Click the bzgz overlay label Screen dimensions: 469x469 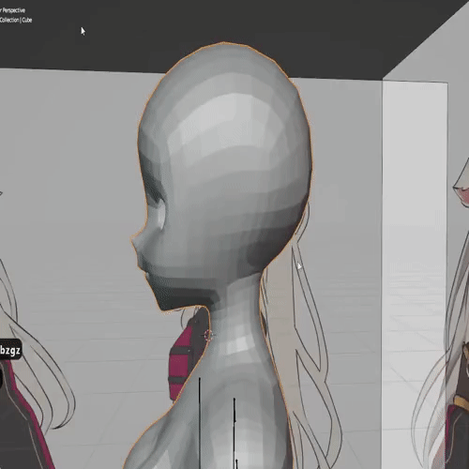pyautogui.click(x=10, y=350)
